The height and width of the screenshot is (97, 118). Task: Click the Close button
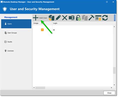109,93
